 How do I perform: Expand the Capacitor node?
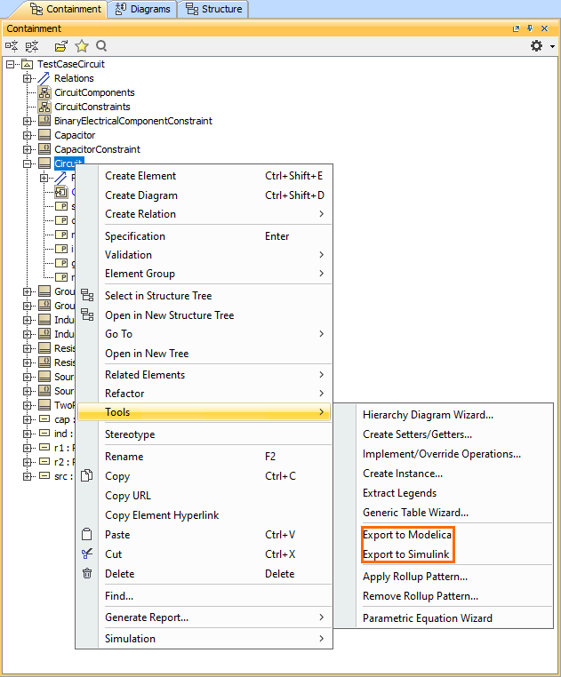[x=28, y=136]
